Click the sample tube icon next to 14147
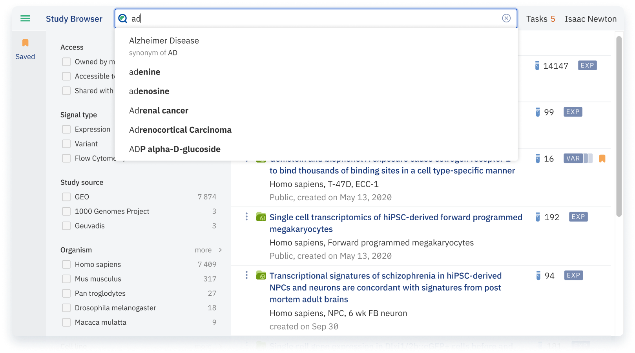This screenshot has width=635, height=353. point(537,66)
